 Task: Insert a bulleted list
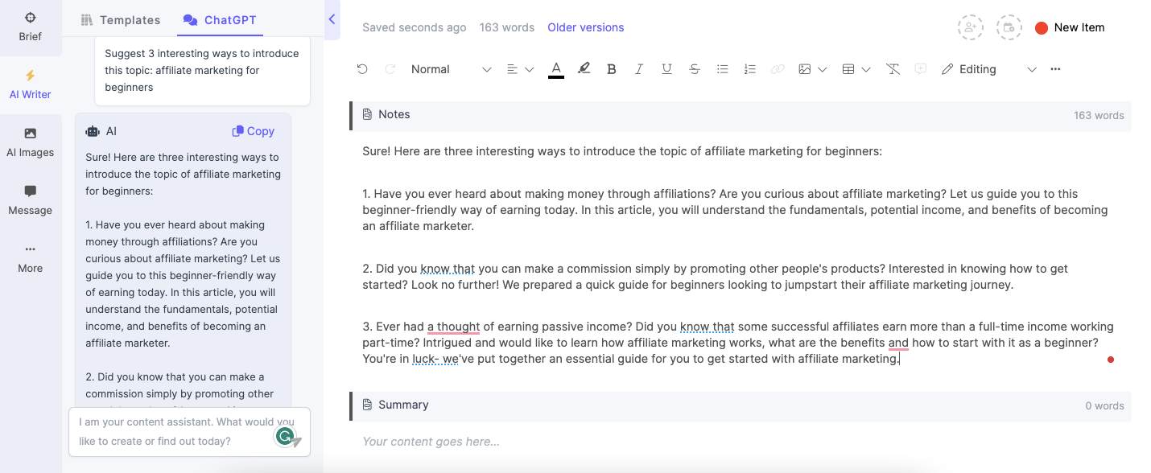pos(722,69)
